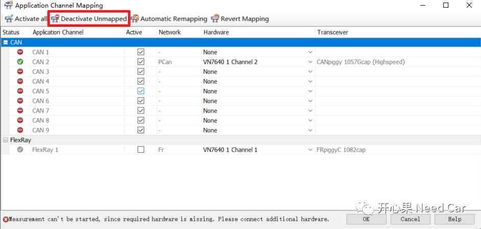
Task: Open the Hardware dropdown for CAN 1
Action: click(x=311, y=52)
